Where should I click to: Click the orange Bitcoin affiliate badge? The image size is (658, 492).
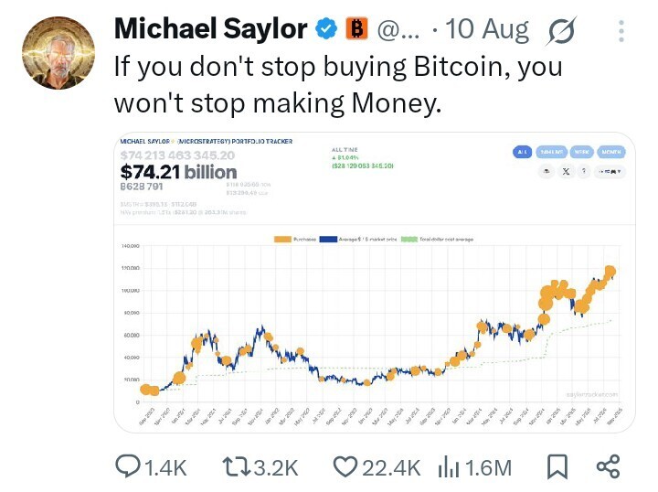356,28
